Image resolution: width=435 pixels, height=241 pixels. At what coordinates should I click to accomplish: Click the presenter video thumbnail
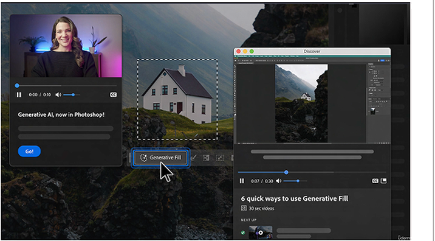point(66,46)
